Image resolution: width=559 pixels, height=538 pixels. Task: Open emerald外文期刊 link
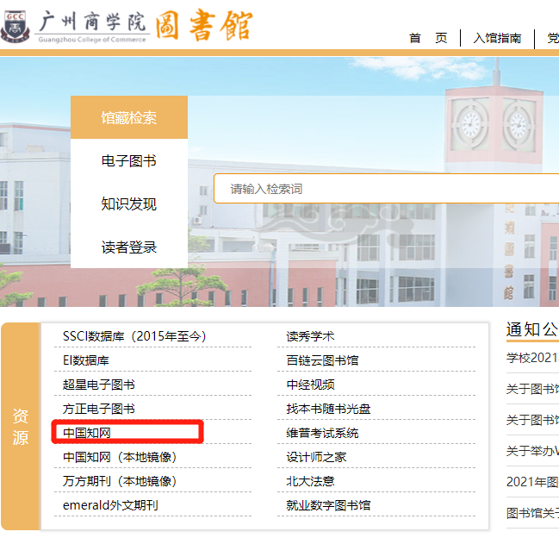[110, 505]
